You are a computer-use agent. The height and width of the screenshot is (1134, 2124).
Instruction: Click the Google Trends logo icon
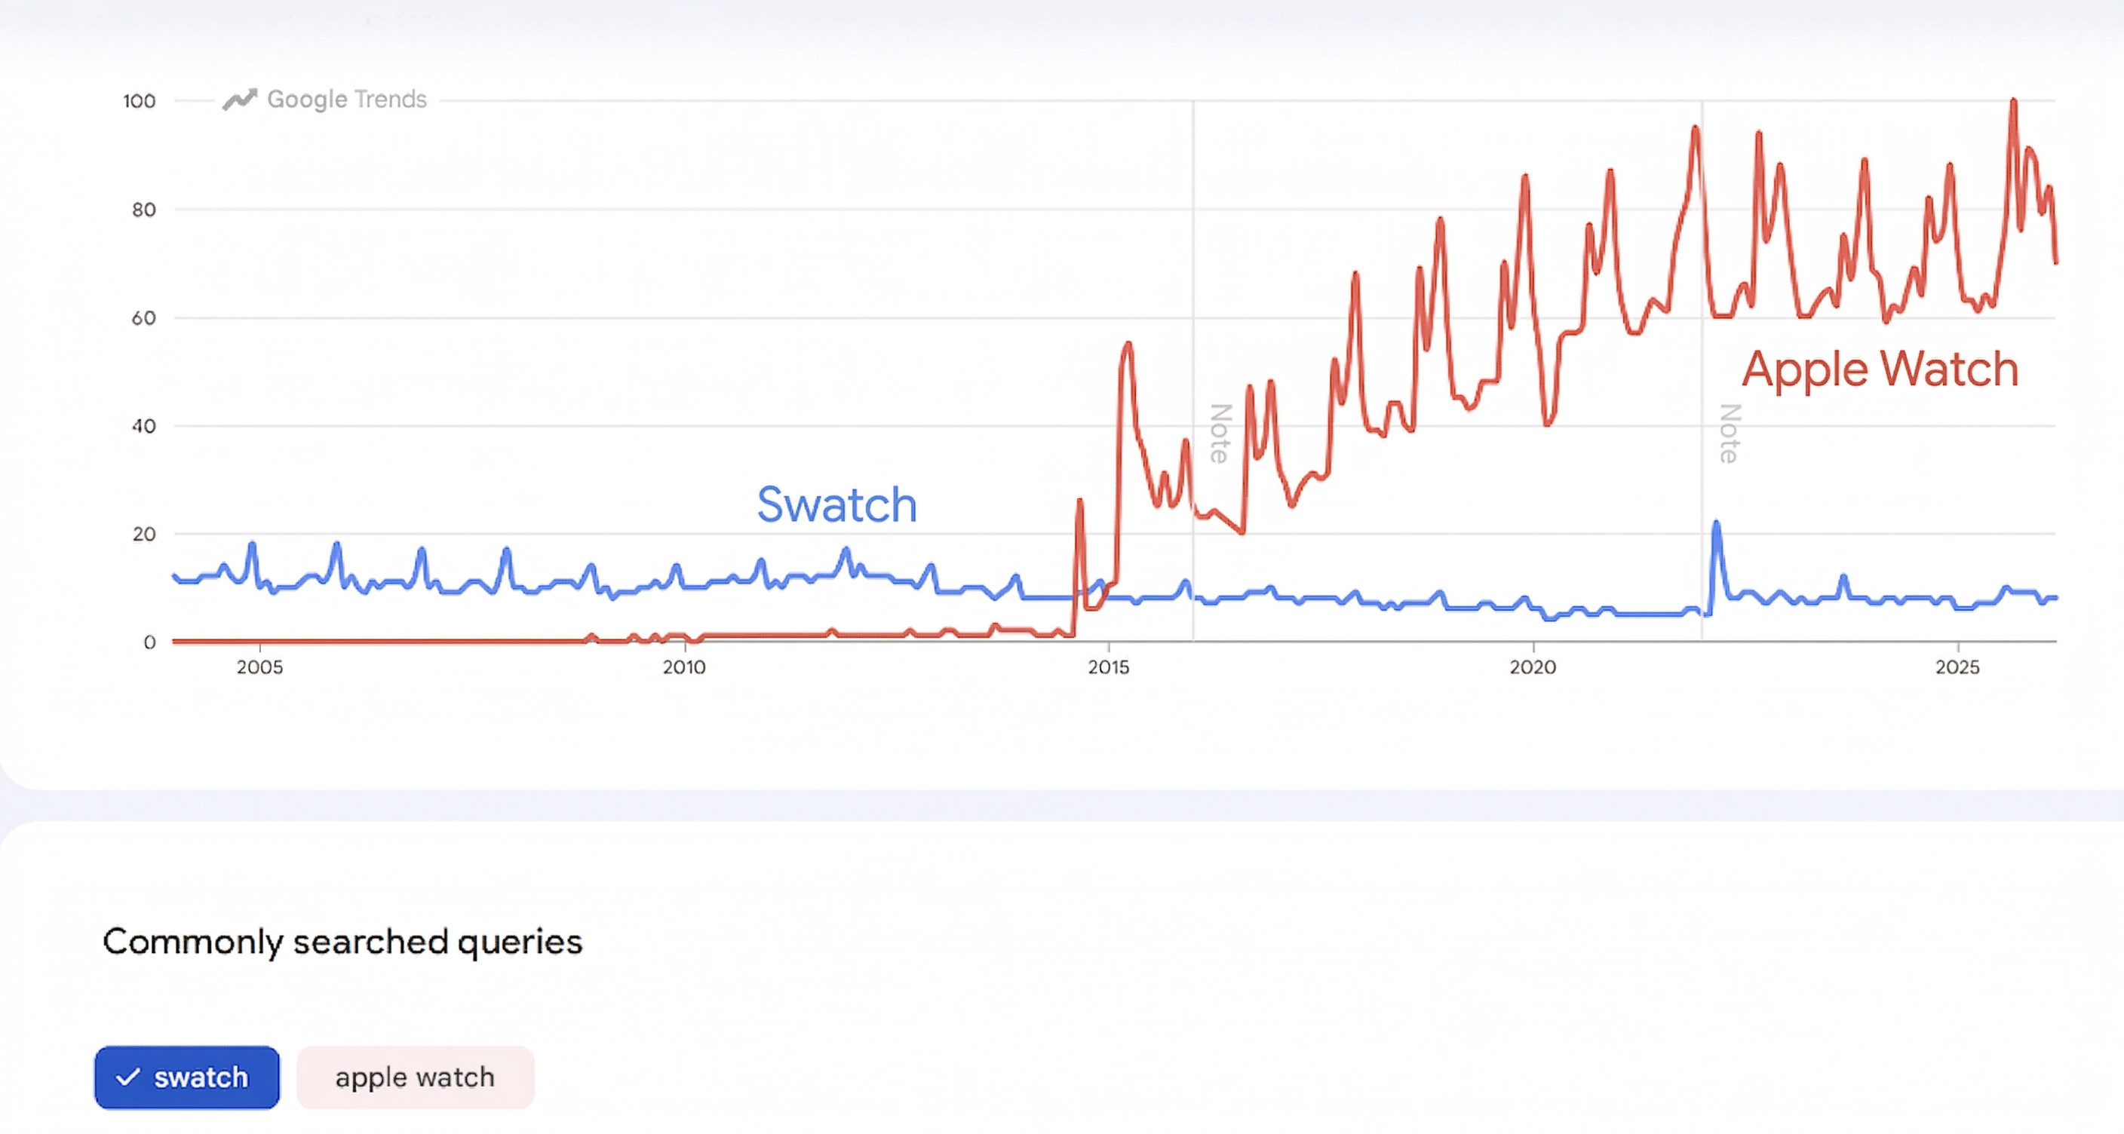coord(241,98)
